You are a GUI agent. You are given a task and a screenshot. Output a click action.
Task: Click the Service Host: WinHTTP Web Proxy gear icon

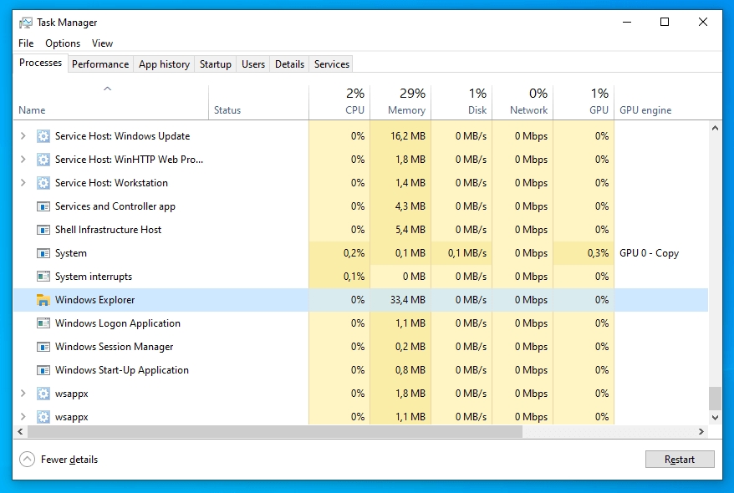[43, 160]
